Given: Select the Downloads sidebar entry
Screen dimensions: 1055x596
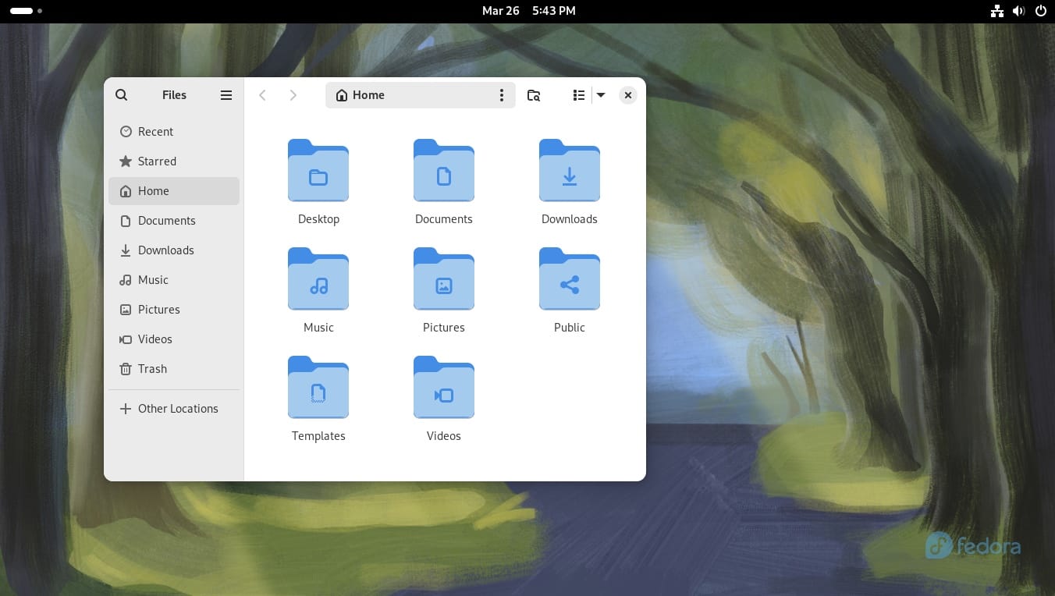Looking at the screenshot, I should (x=166, y=250).
